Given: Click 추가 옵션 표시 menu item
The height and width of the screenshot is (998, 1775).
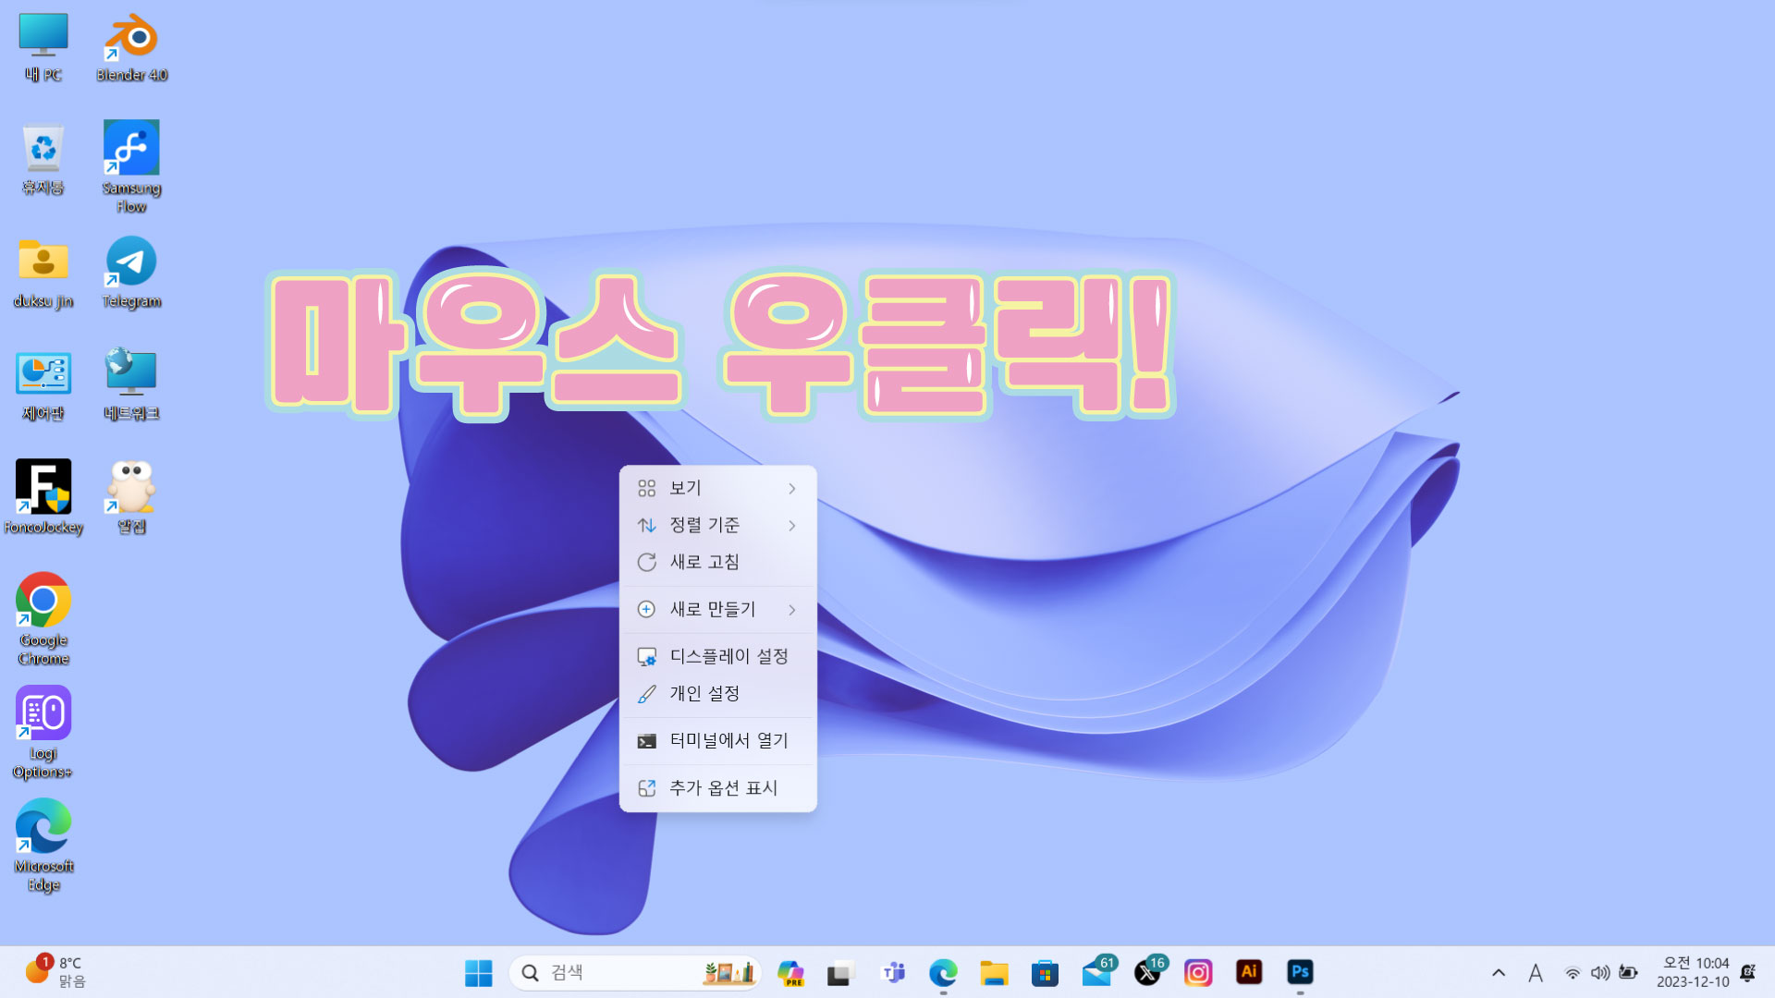Looking at the screenshot, I should point(723,788).
